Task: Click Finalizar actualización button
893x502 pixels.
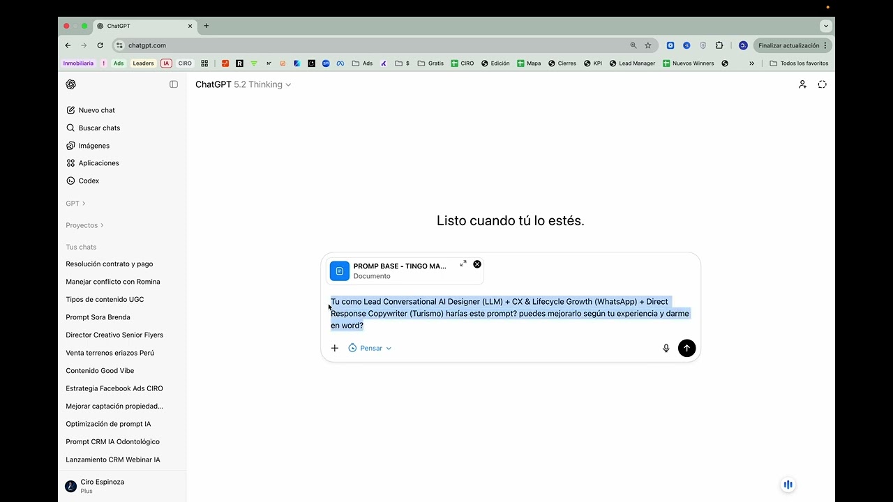Action: click(x=793, y=45)
